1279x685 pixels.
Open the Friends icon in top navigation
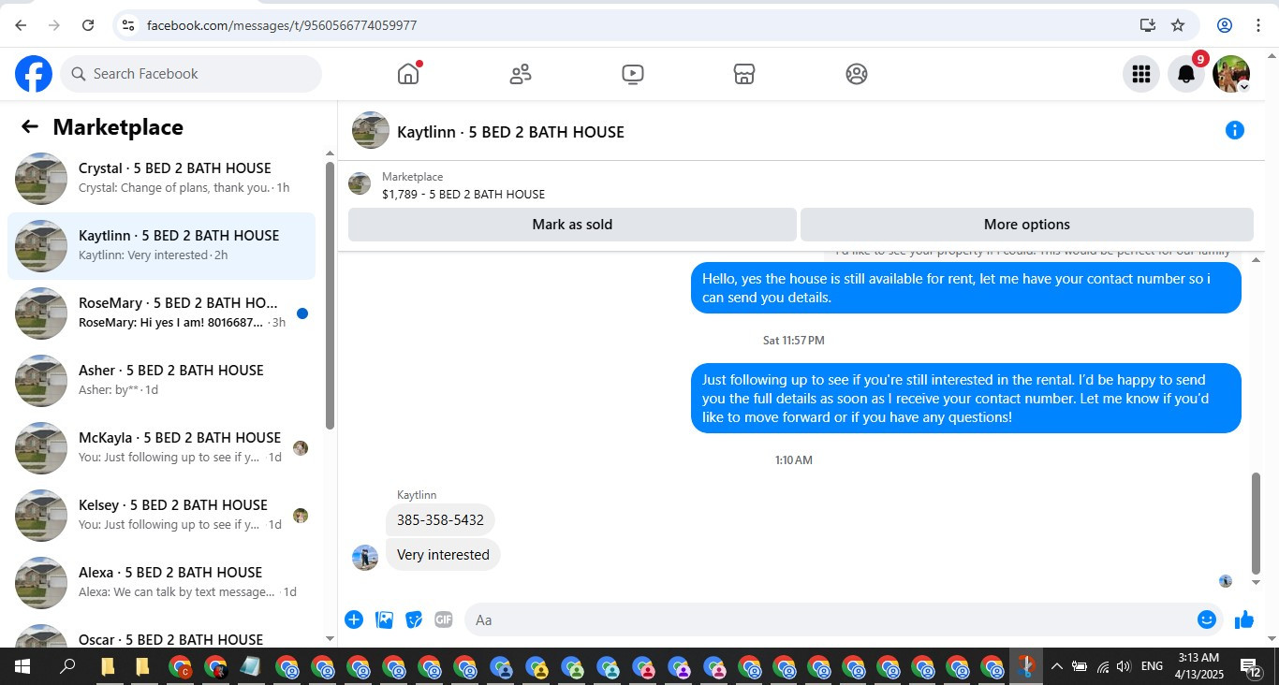pyautogui.click(x=521, y=74)
